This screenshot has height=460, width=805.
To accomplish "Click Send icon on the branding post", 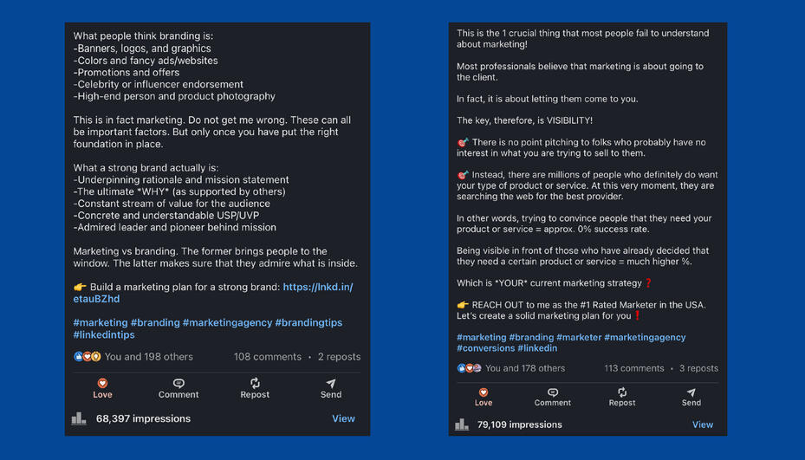I will 331,383.
